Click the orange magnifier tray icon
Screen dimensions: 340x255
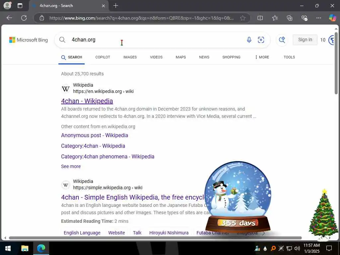coord(273,248)
